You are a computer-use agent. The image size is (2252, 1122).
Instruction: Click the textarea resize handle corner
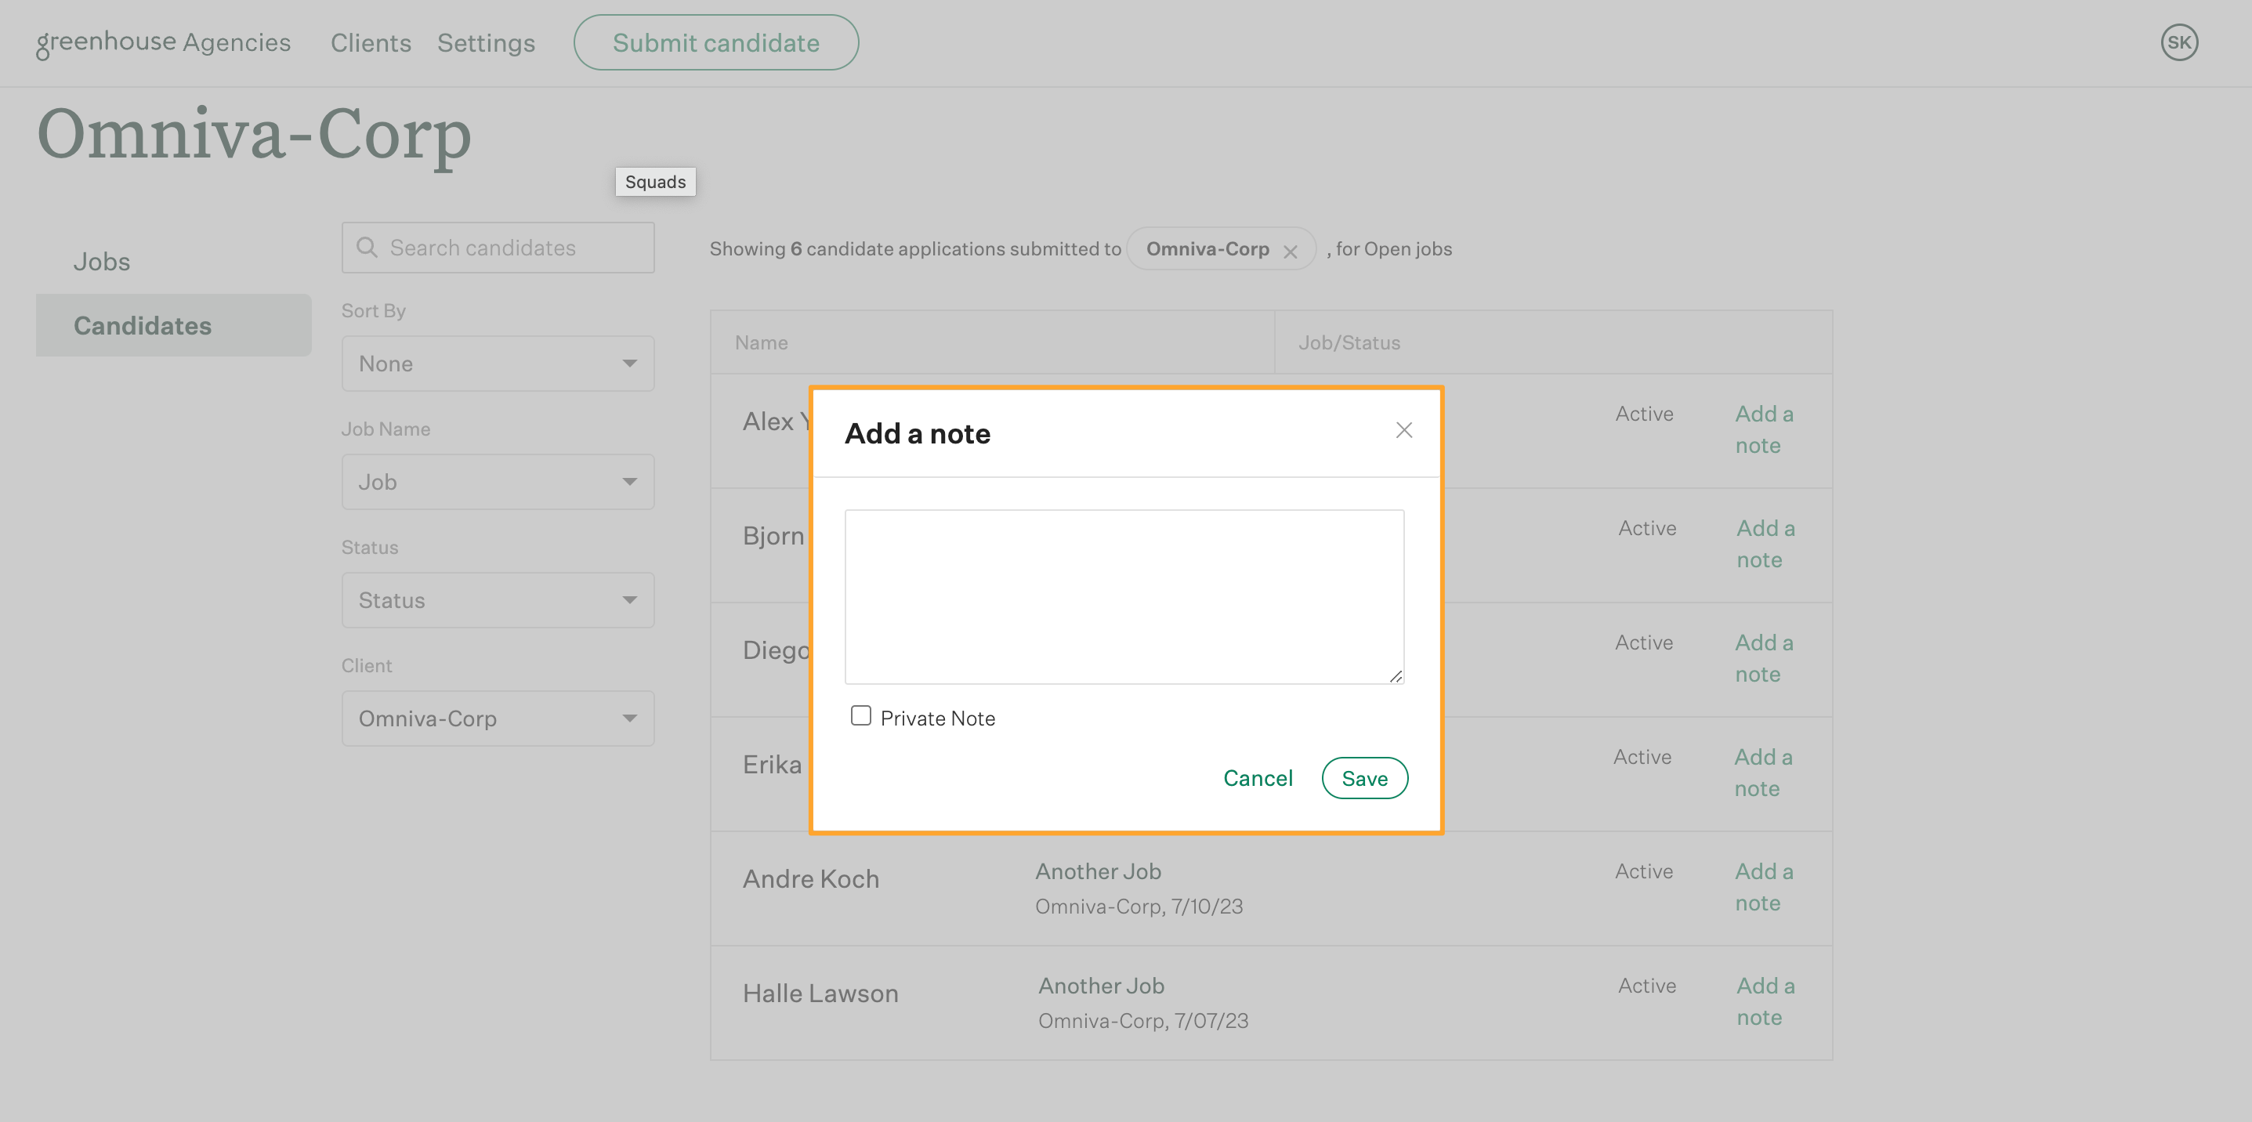coord(1396,675)
